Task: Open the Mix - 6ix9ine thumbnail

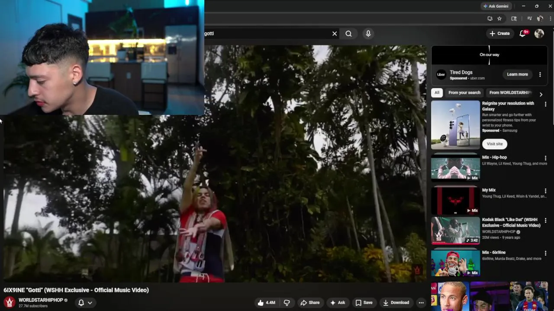Action: (x=455, y=262)
